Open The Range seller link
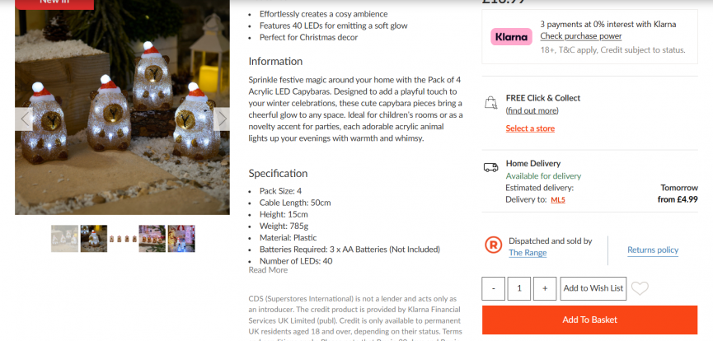The image size is (713, 341). (x=528, y=253)
